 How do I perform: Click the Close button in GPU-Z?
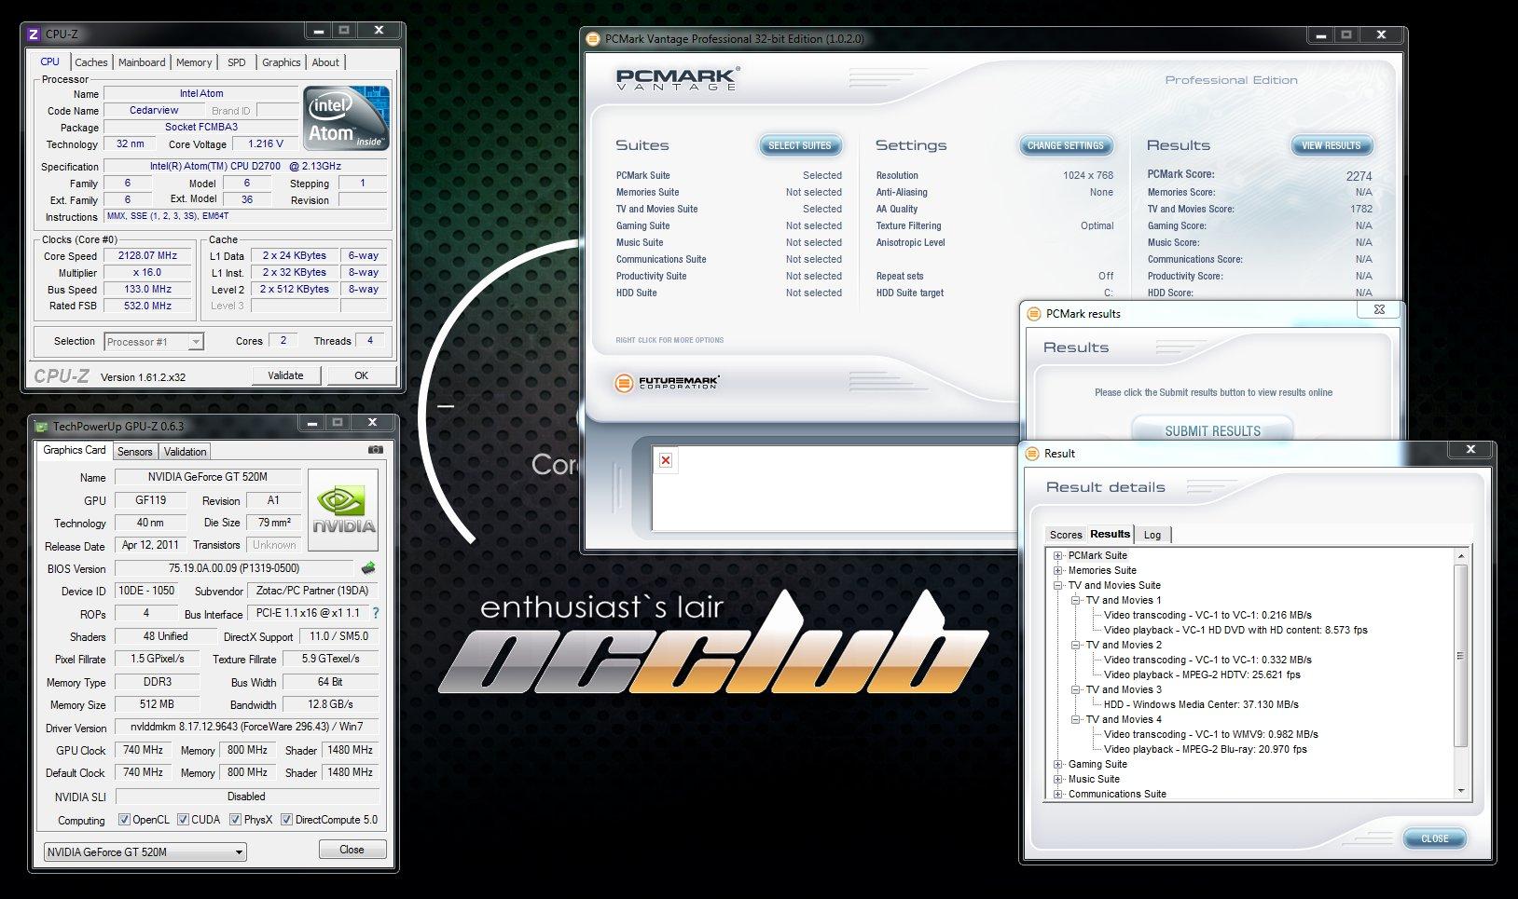pos(352,850)
